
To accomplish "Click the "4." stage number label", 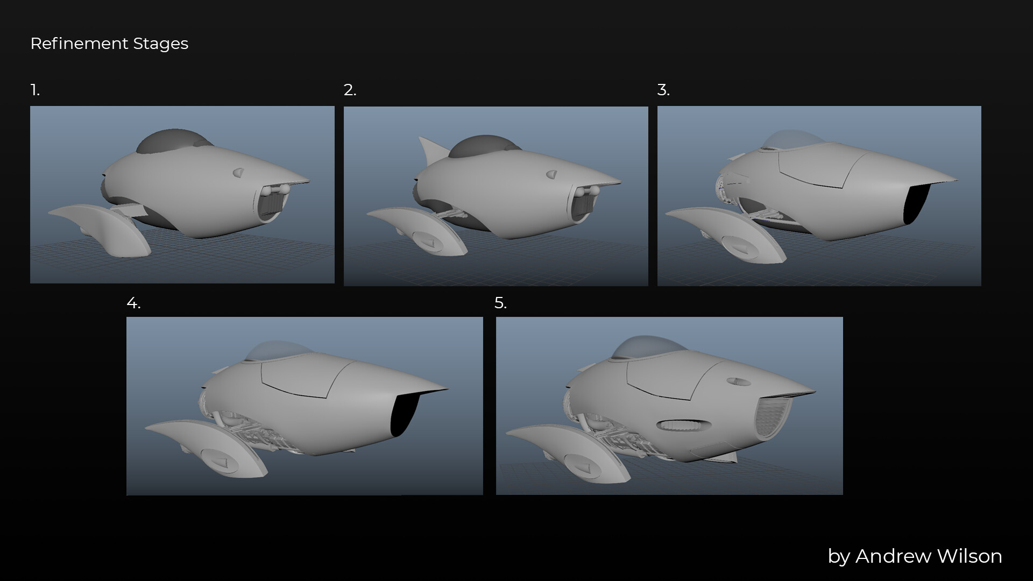I will (x=133, y=303).
